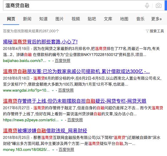Open 温商贷存管终于上线 网贷天眼 result

click(x=75, y=101)
